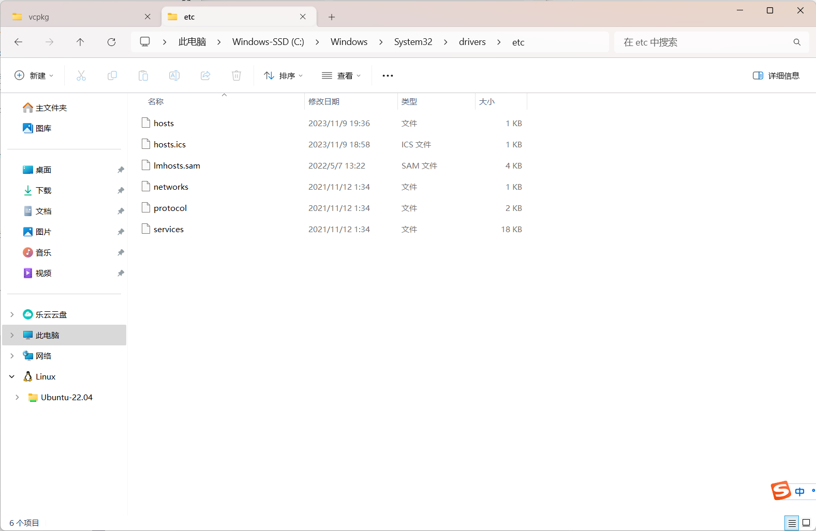Click the ICS 文件 type cell
Image resolution: width=816 pixels, height=531 pixels.
pyautogui.click(x=416, y=144)
